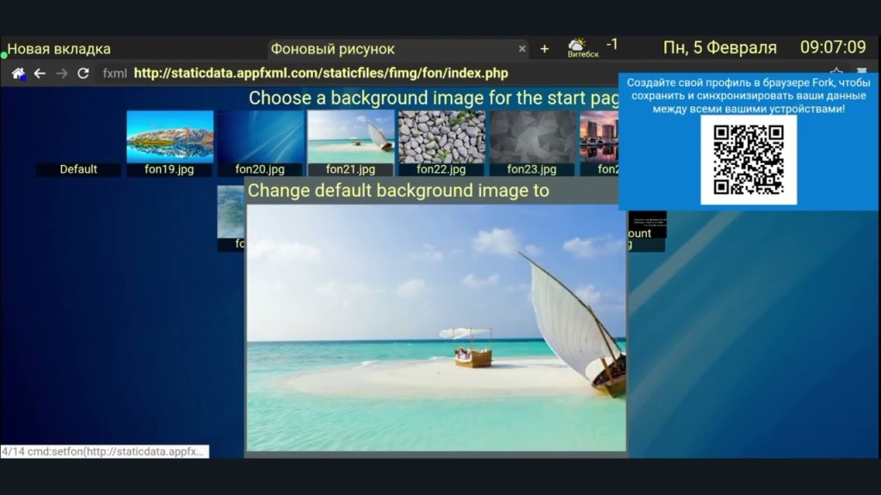
Task: Click the Витебск weather icon
Action: [576, 46]
